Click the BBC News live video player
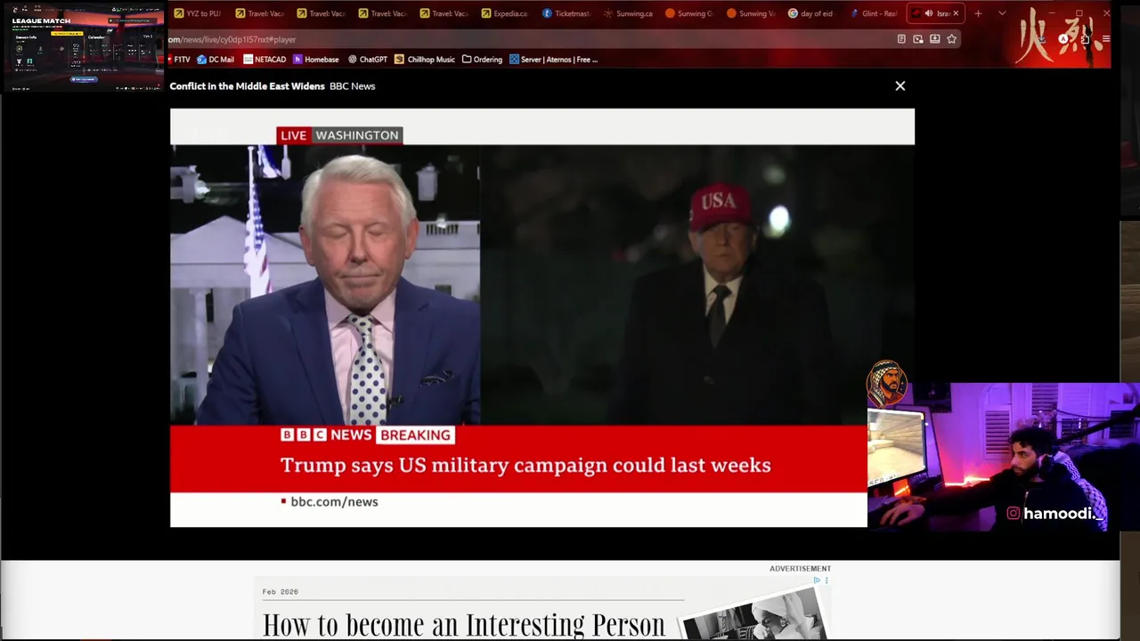Image resolution: width=1140 pixels, height=641 pixels. [541, 318]
